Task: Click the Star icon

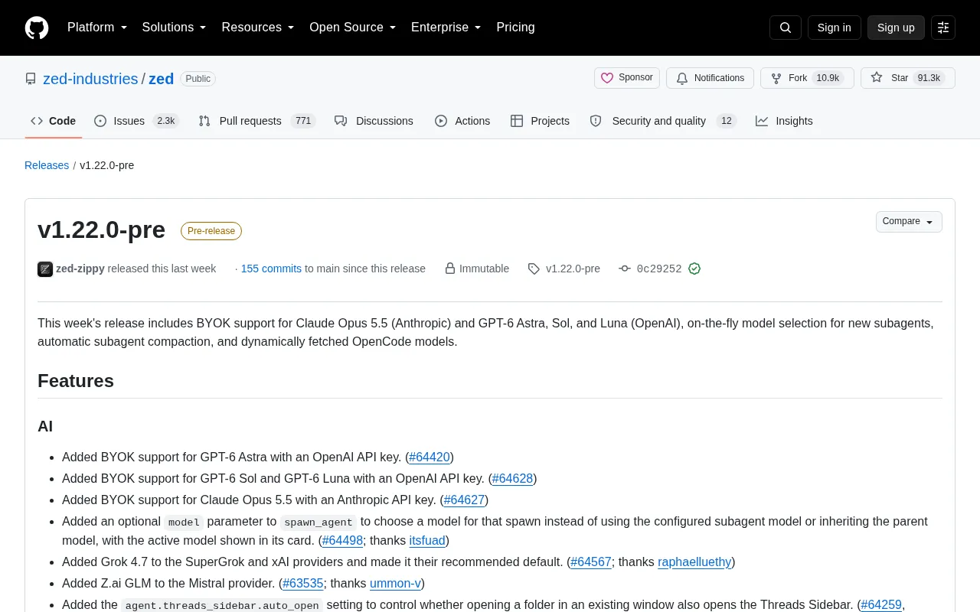Action: (x=877, y=78)
